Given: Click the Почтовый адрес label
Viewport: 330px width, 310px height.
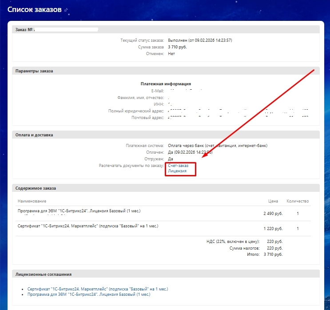Looking at the screenshot, I should click(147, 118).
